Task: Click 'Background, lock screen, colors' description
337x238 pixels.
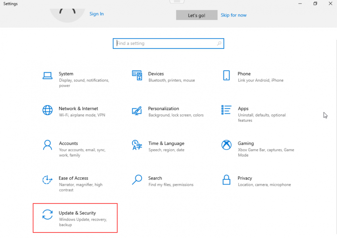Action: coord(176,115)
